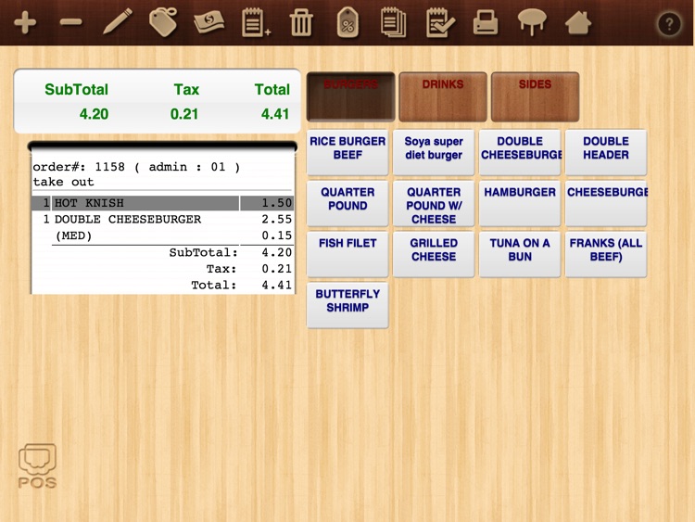Print receipt with printer icon

[x=486, y=22]
